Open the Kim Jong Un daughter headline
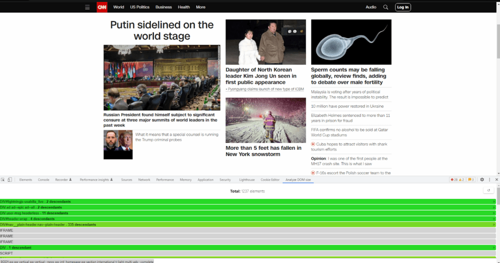The height and width of the screenshot is (263, 500). tap(261, 76)
